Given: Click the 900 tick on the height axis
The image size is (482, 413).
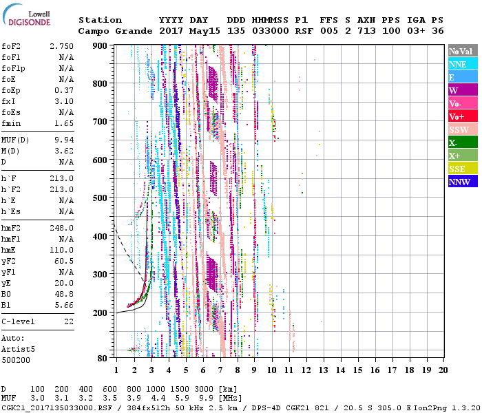Looking at the screenshot, I should coord(101,46).
